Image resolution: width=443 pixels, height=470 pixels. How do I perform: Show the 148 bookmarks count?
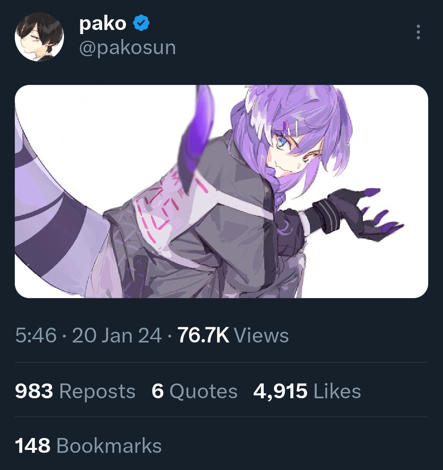33,445
